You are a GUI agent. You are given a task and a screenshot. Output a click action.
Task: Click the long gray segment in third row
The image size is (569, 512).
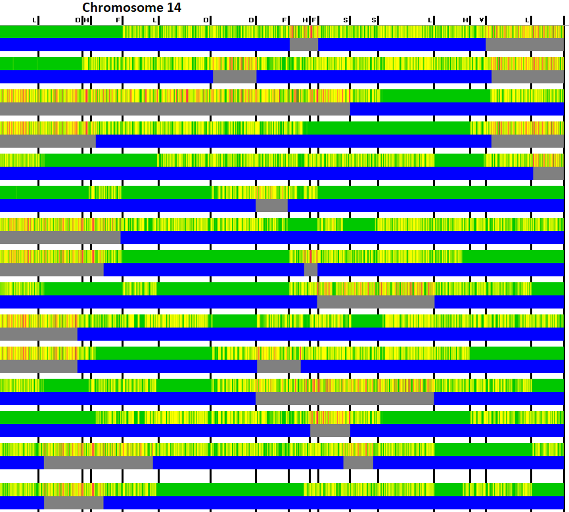click(174, 109)
